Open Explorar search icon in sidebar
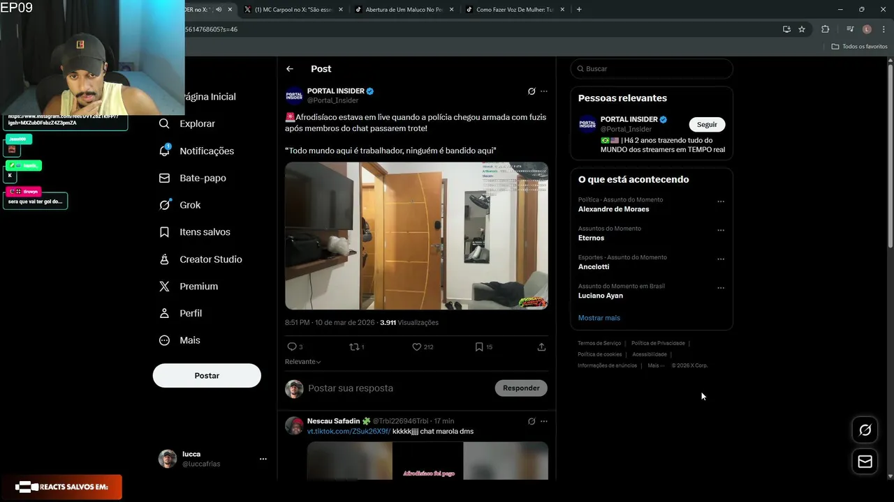The height and width of the screenshot is (502, 894). (164, 123)
